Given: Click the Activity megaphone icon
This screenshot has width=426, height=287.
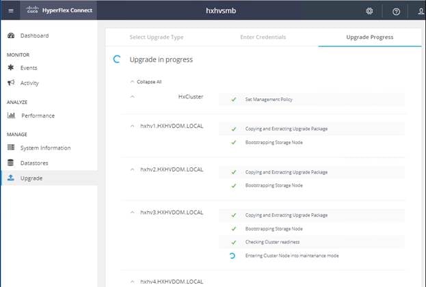Looking at the screenshot, I should [x=11, y=83].
